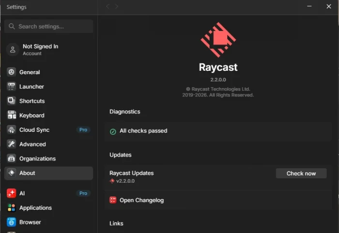Viewport: 339px width, 233px height.
Task: Open Not Signed In account entry
Action: [x=48, y=49]
